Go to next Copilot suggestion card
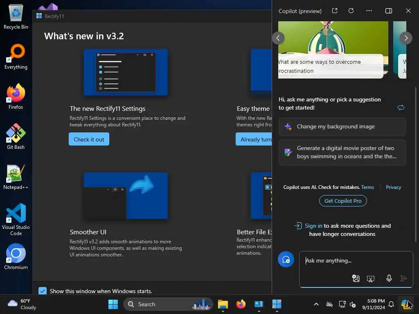Viewport: 419px width, 314px height. (405, 38)
